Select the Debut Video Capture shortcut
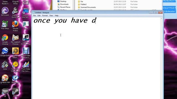The width and height of the screenshot is (177, 99). (26, 53)
